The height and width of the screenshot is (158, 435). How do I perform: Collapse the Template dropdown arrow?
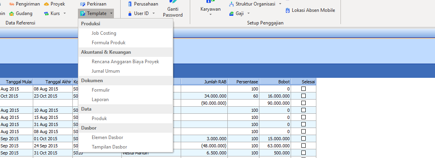point(111,13)
